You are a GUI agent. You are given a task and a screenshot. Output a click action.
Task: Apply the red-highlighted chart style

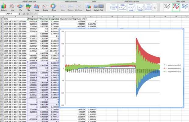176,7
